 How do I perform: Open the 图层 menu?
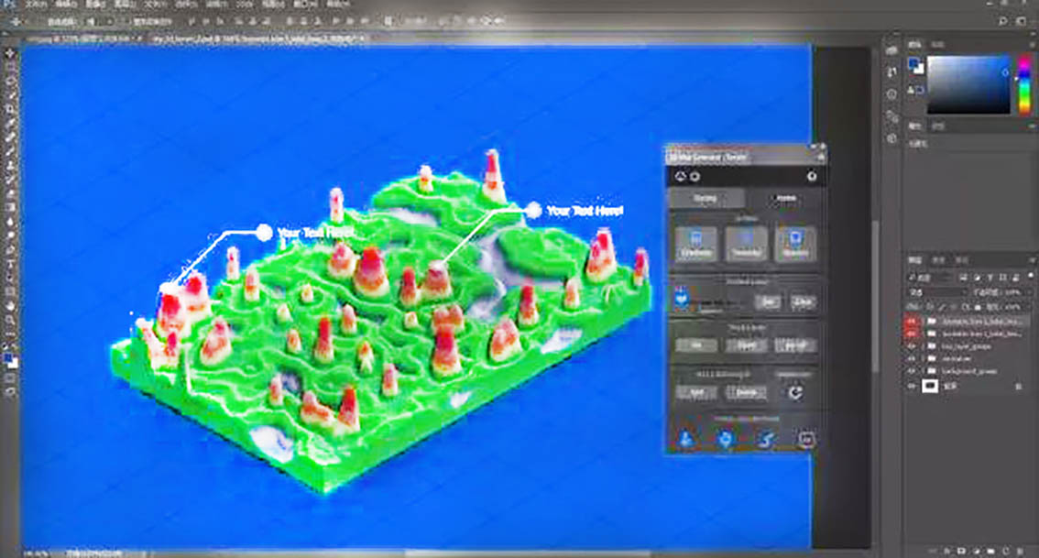point(124,4)
